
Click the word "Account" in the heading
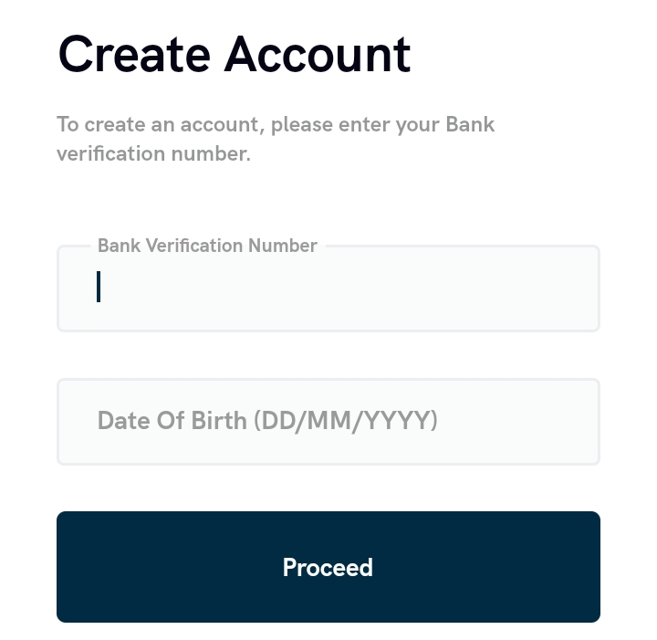(318, 54)
